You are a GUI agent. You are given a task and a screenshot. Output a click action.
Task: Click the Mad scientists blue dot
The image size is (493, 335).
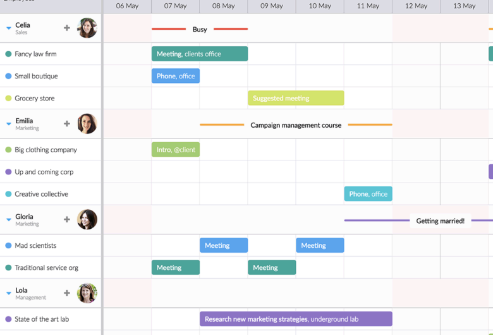click(8, 245)
